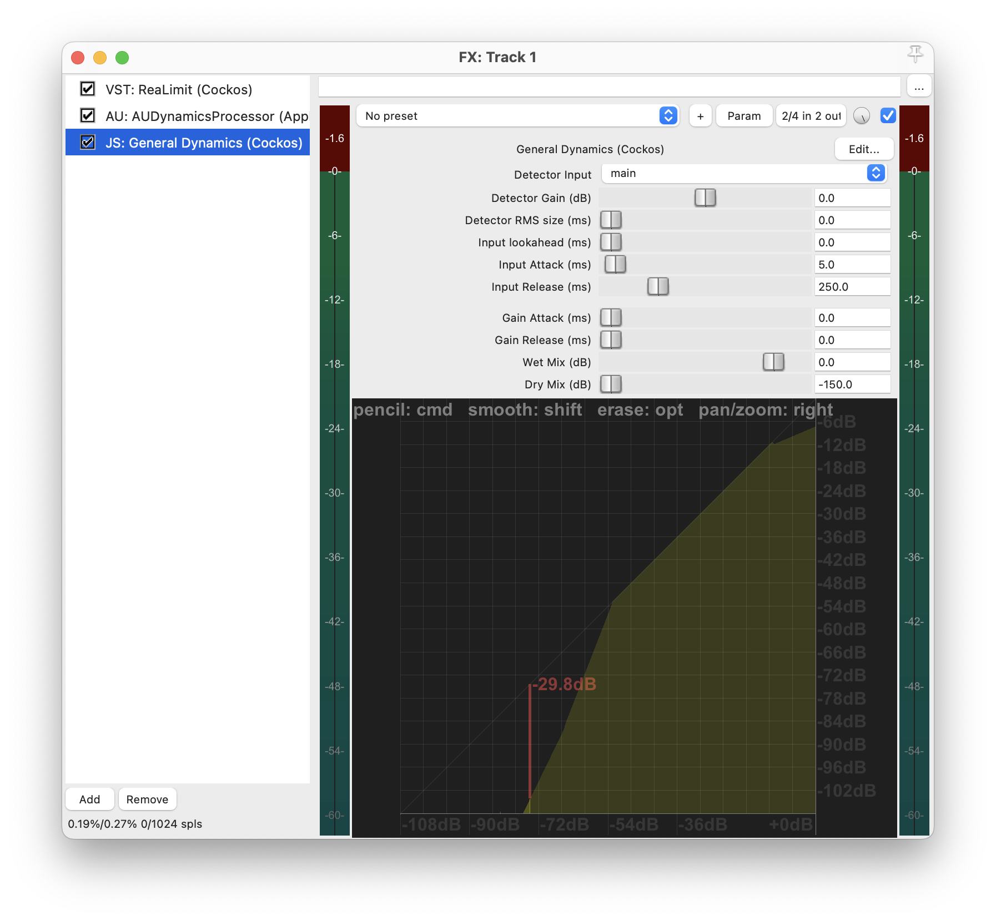Click the Input Release slider handle

[x=658, y=287]
